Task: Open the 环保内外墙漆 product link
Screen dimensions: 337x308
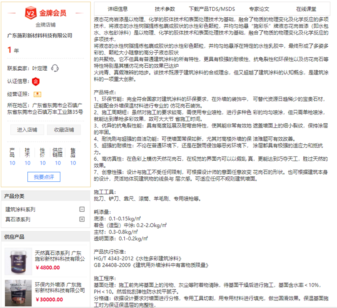Action: coord(60,288)
